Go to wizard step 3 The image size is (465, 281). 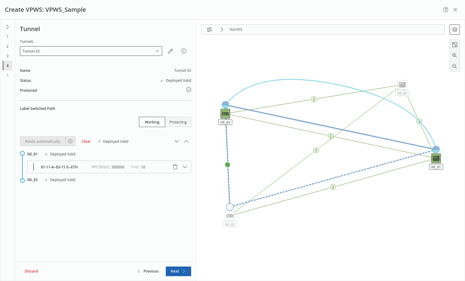8,56
